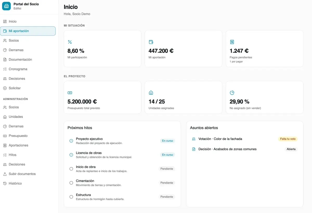Viewport: 312px width, 213px height.
Task: Go to Documentación section
Action: [x=28, y=60]
